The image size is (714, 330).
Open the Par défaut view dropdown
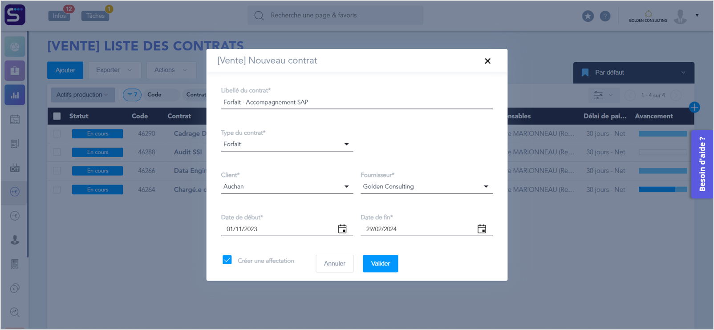[x=633, y=72]
